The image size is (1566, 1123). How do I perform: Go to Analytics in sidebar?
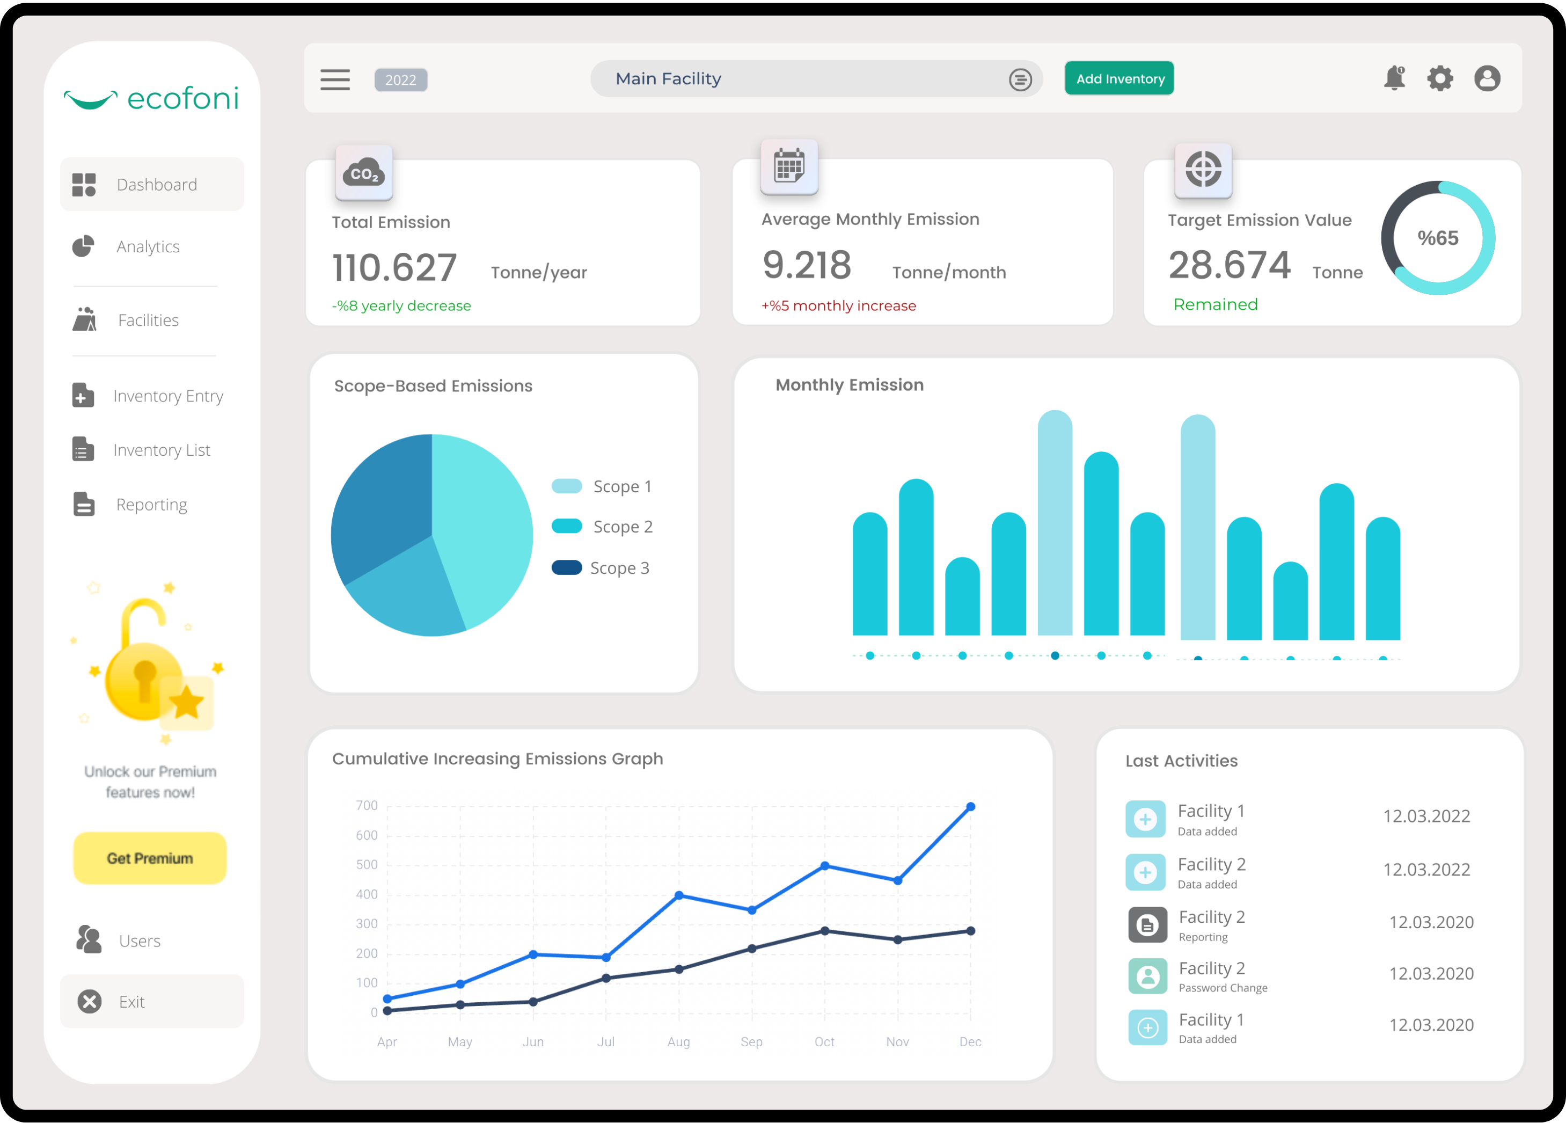[x=148, y=246]
